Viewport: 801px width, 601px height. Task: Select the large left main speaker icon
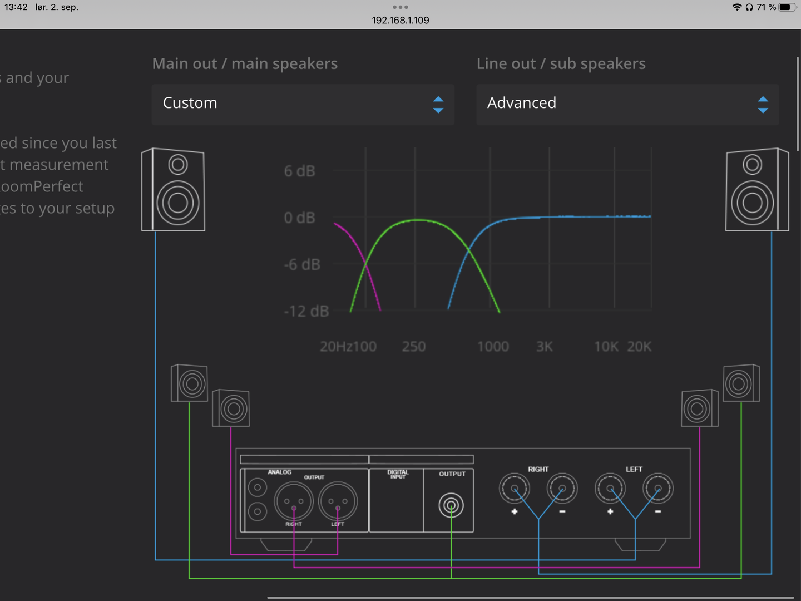(x=173, y=189)
